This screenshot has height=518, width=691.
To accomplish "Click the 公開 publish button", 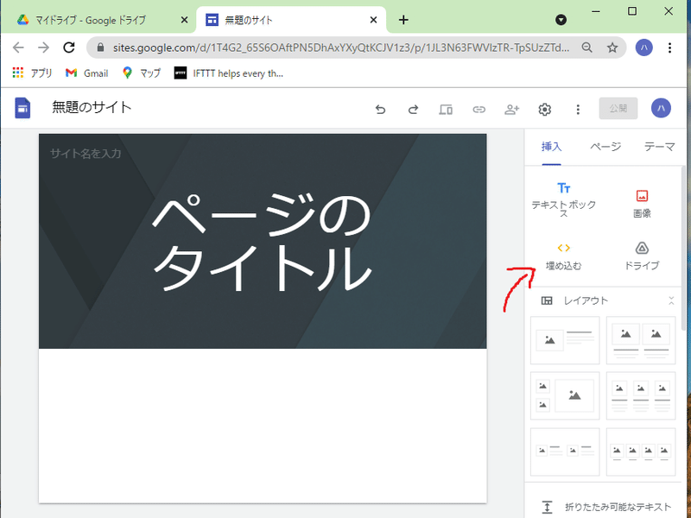I will click(x=618, y=109).
